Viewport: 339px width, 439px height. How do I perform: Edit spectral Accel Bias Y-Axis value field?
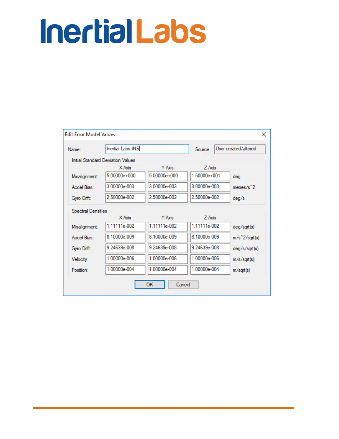(168, 237)
